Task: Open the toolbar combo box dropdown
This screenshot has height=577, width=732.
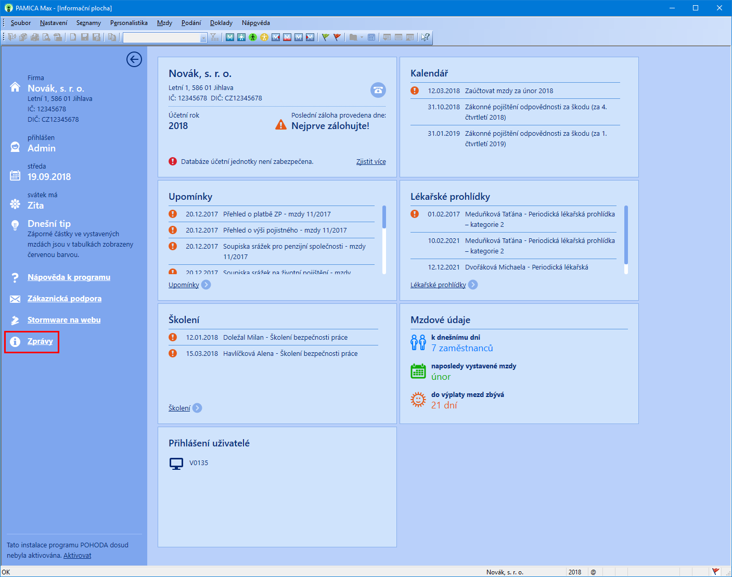Action: pos(203,37)
